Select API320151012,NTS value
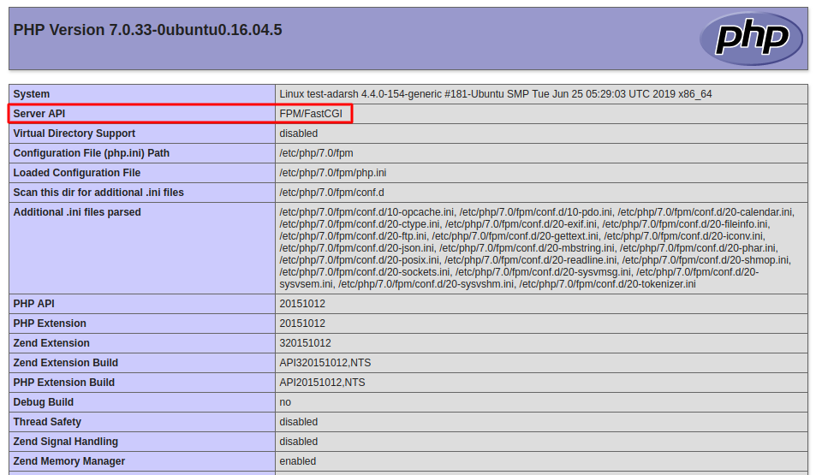Viewport: 816px width, 475px height. (x=325, y=364)
